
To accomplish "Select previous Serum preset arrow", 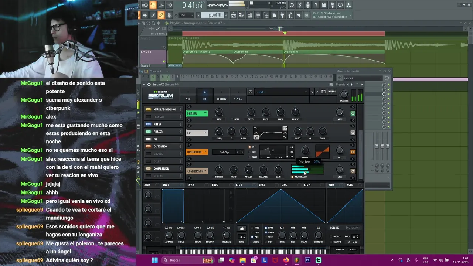I will [x=312, y=92].
